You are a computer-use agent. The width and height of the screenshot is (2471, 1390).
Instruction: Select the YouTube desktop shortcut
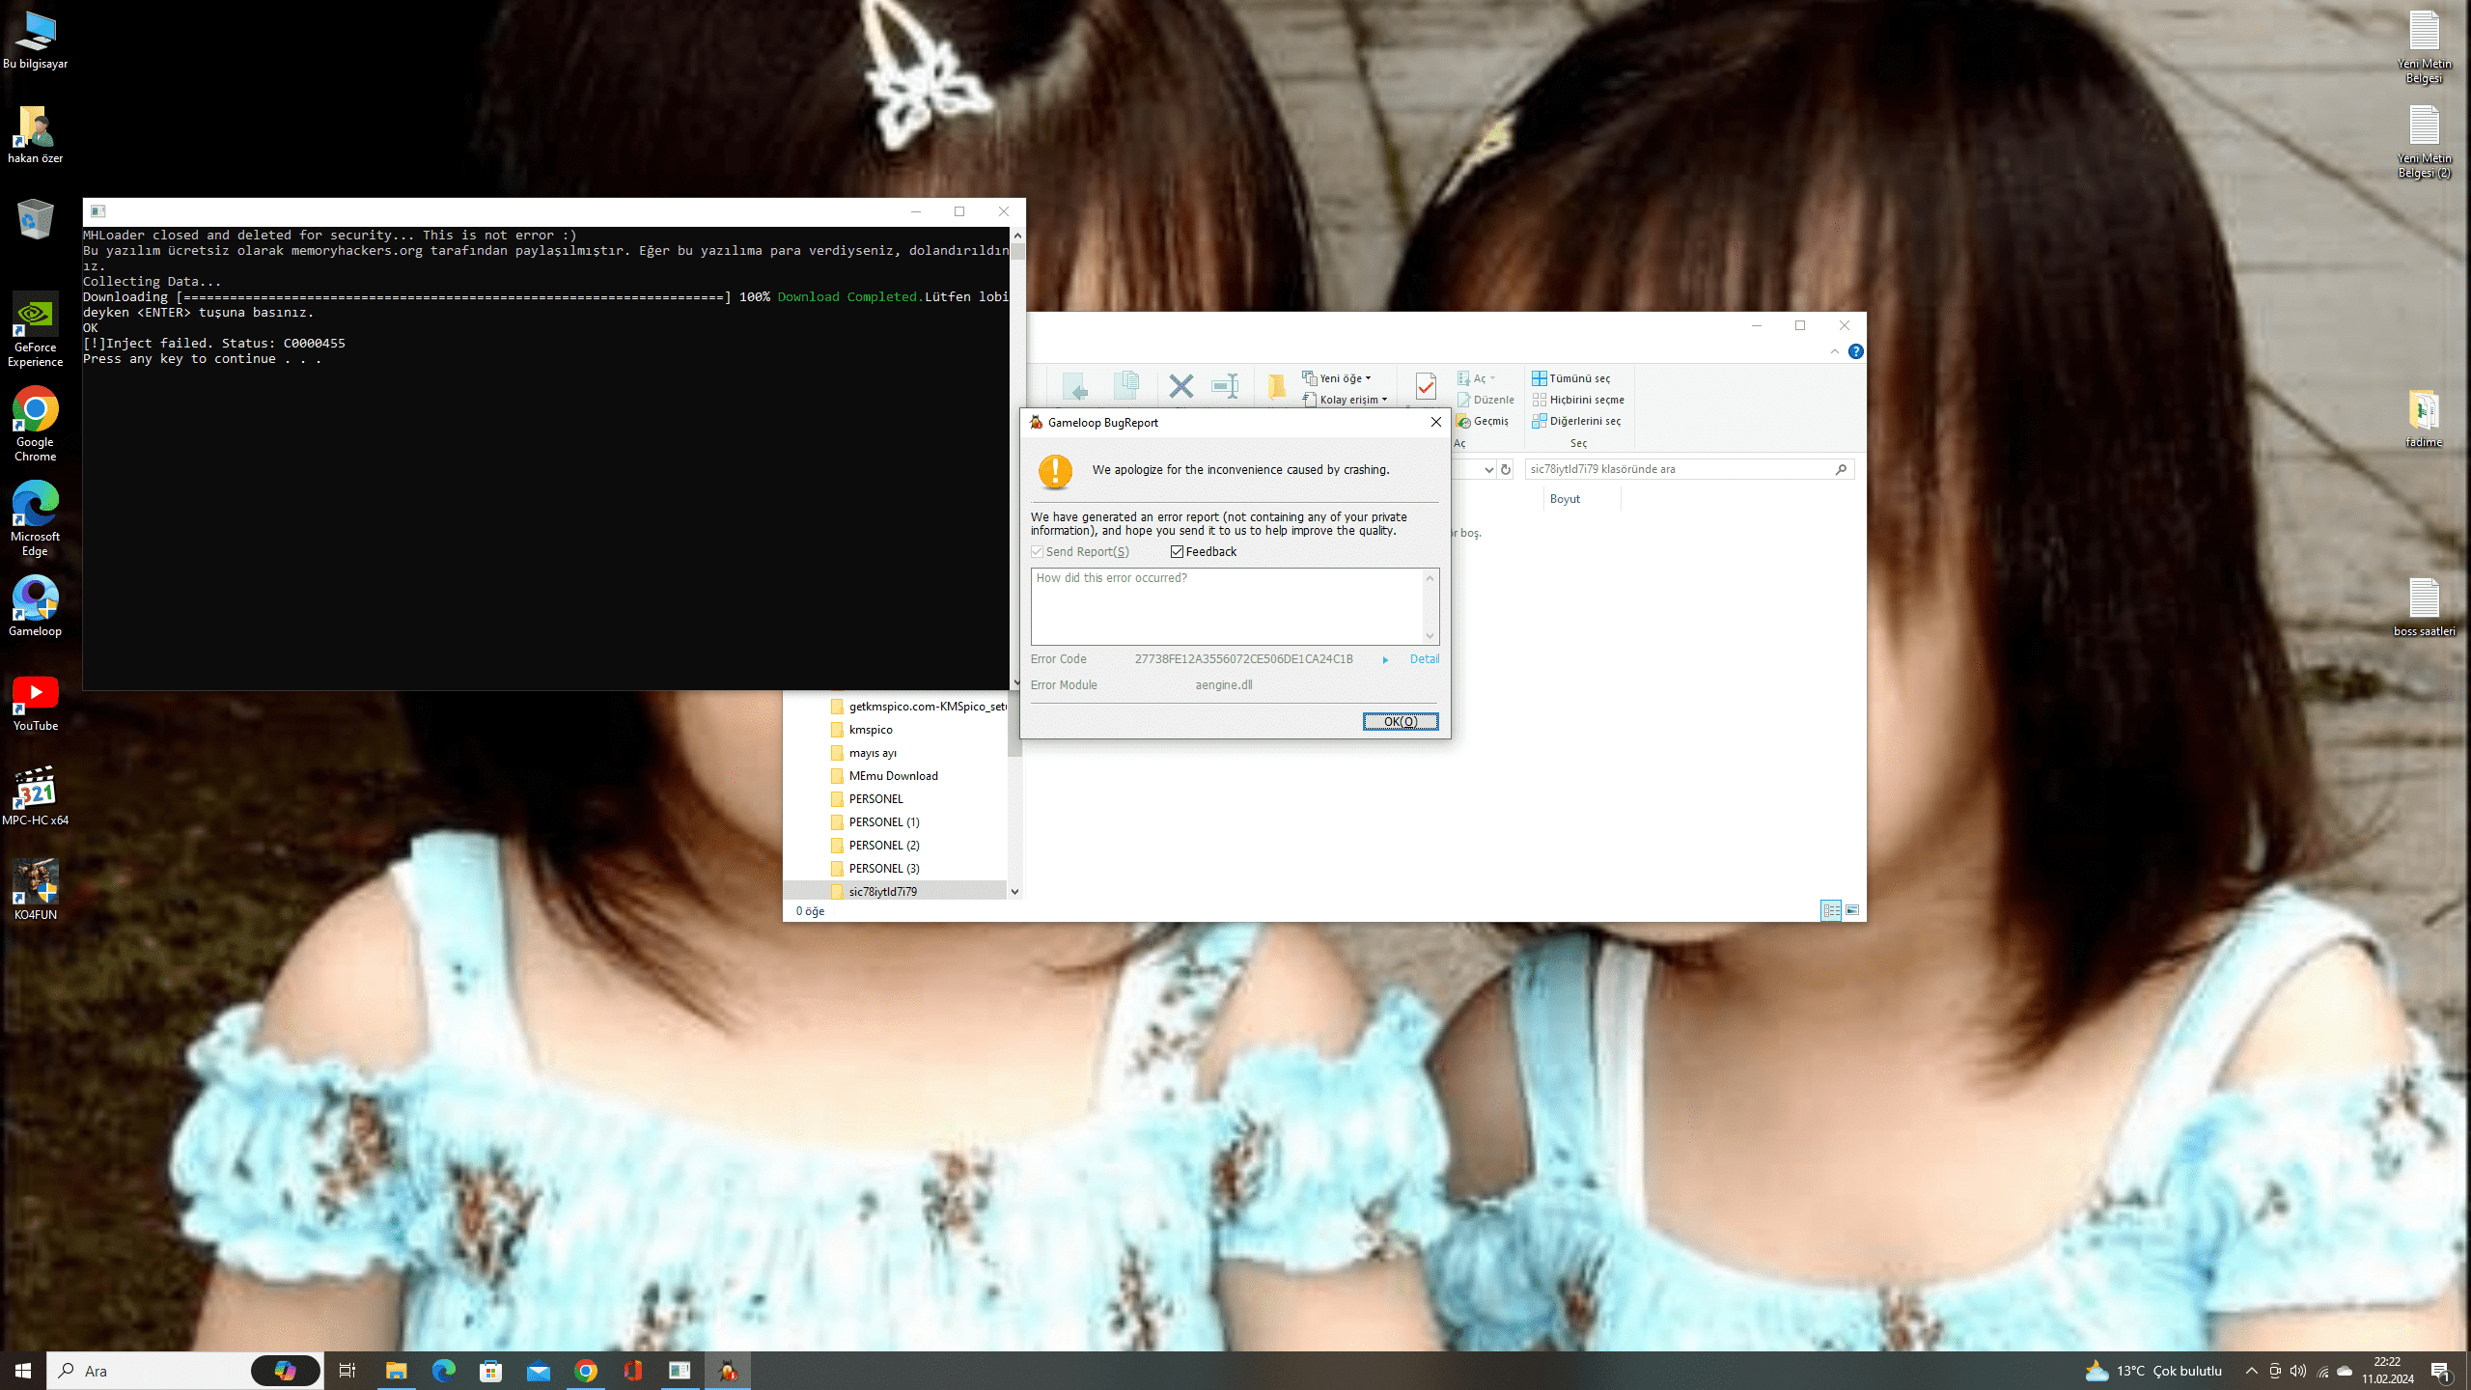36,702
